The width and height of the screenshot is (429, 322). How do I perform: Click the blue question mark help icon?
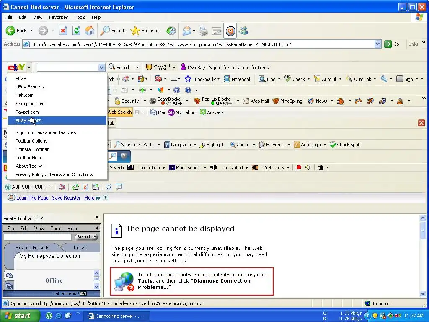pyautogui.click(x=188, y=90)
